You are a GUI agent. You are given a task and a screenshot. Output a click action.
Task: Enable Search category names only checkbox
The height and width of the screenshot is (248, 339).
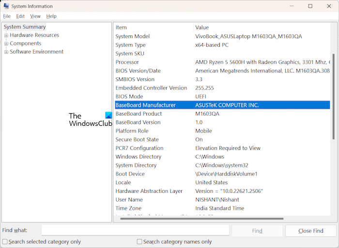[139, 242]
